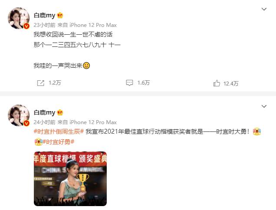Open hashtag #时宜扑倒周生辰#
The height and width of the screenshot is (210, 276).
[x=59, y=131]
